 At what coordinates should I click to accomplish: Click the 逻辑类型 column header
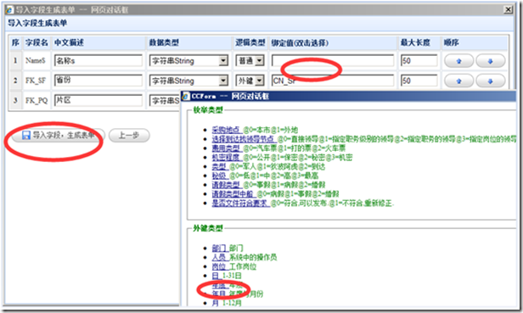[250, 42]
